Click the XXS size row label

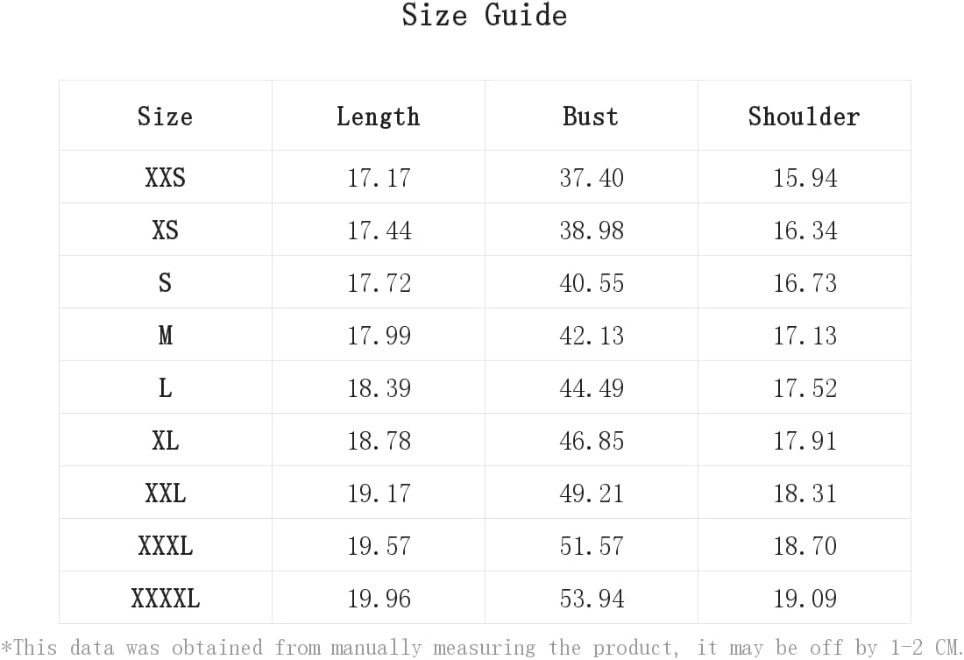[165, 178]
